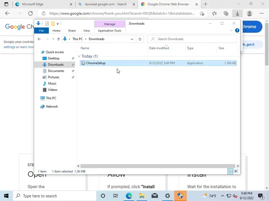Open Edge profile avatar
This screenshot has width=269, height=201.
250,13
